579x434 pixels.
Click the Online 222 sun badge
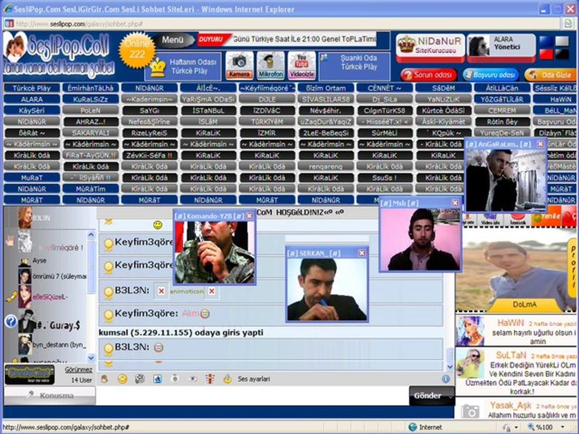point(137,50)
